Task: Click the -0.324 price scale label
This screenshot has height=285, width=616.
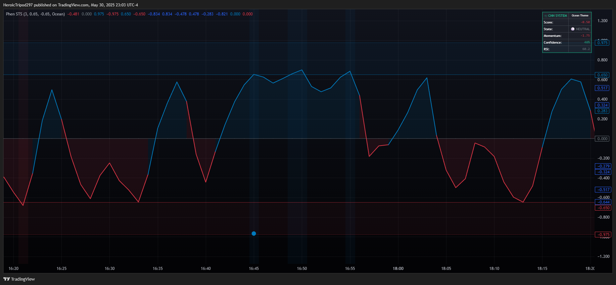Action: click(603, 172)
